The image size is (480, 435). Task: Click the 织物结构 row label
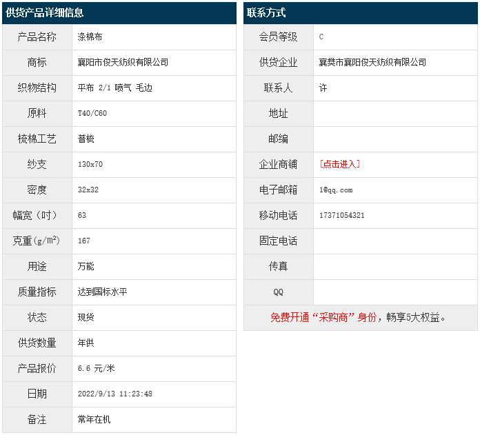point(37,88)
